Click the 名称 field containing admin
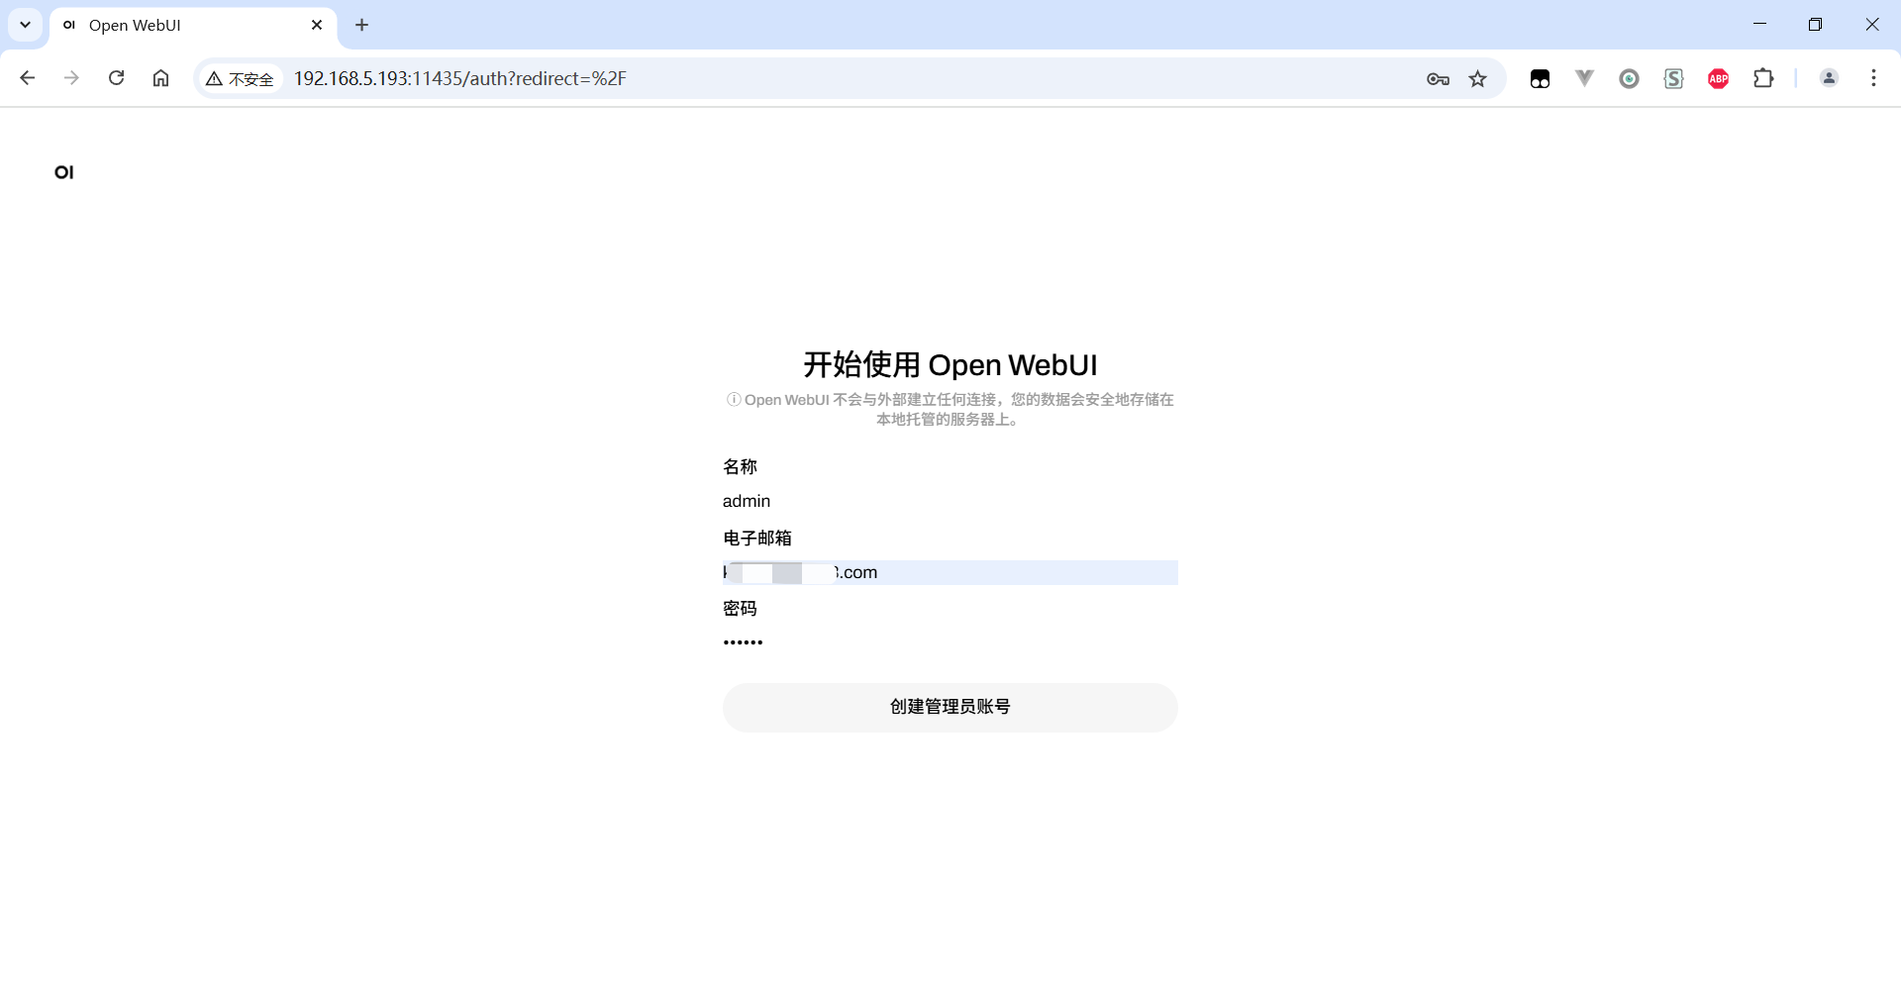Viewport: 1901px width, 983px height. click(950, 501)
